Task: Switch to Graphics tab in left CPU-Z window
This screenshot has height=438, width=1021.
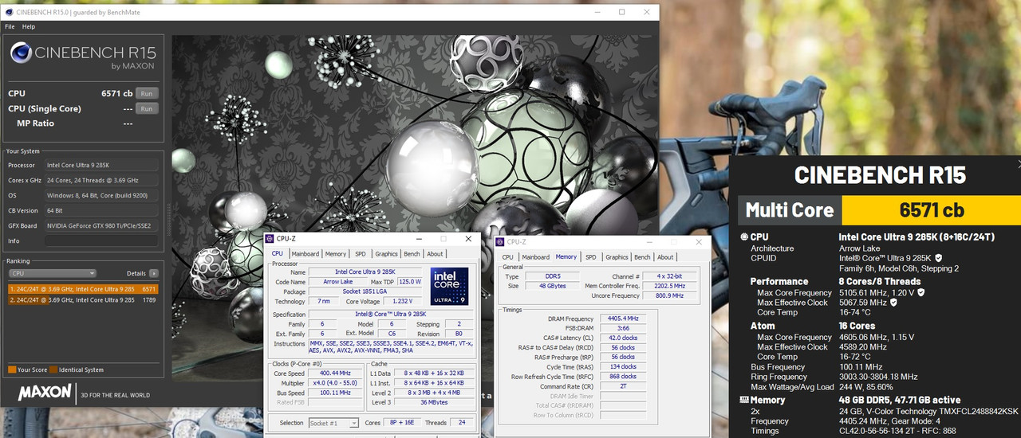Action: (387, 254)
